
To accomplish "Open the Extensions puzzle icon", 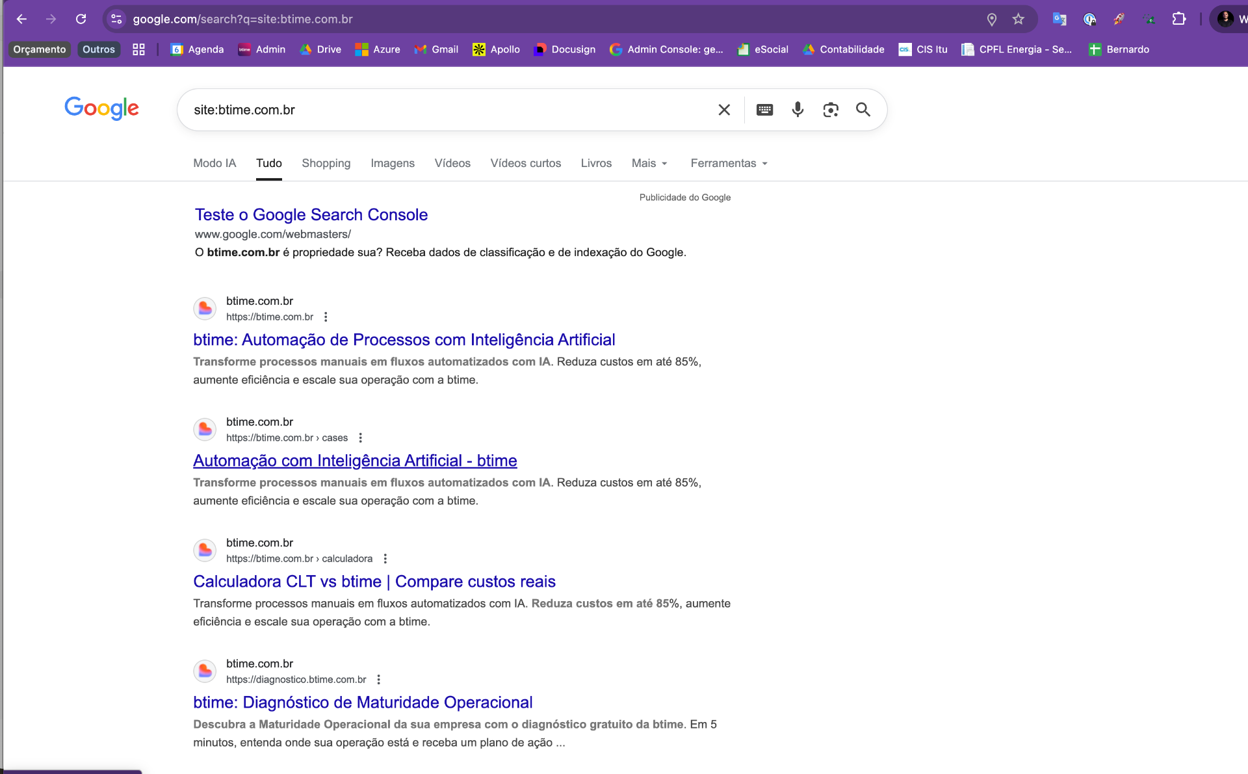I will pos(1179,19).
